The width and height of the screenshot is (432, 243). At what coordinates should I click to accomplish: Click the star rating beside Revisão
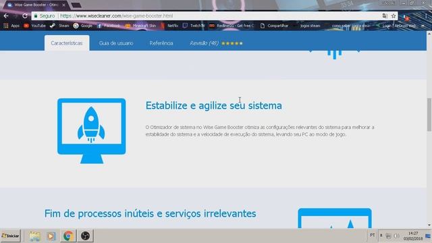(232, 43)
